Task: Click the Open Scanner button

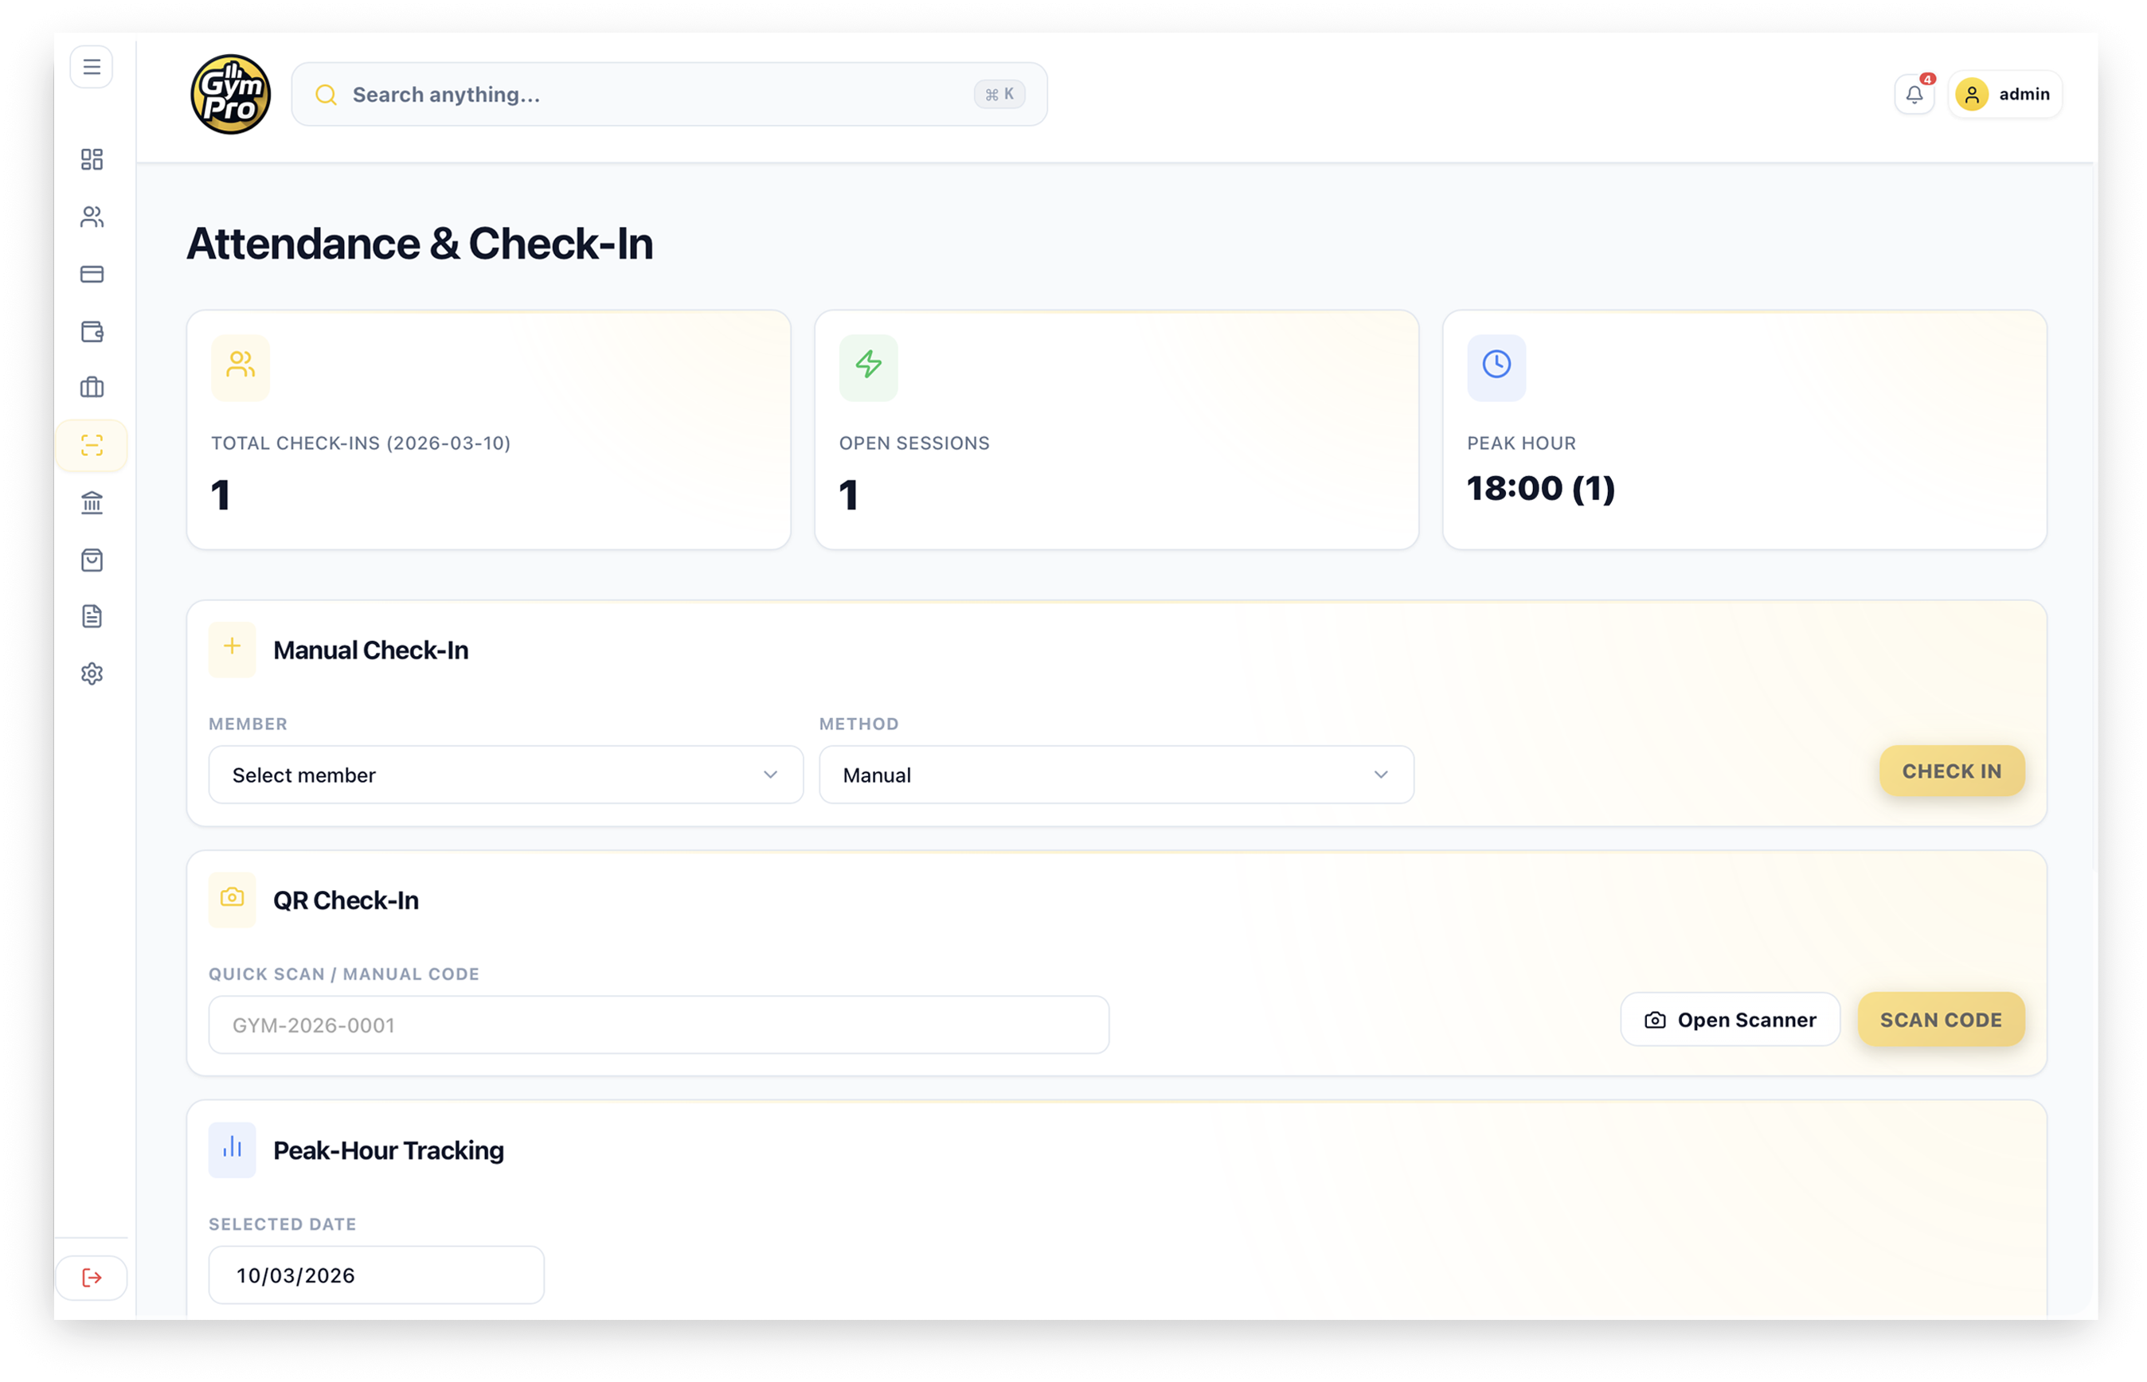Action: tap(1729, 1021)
